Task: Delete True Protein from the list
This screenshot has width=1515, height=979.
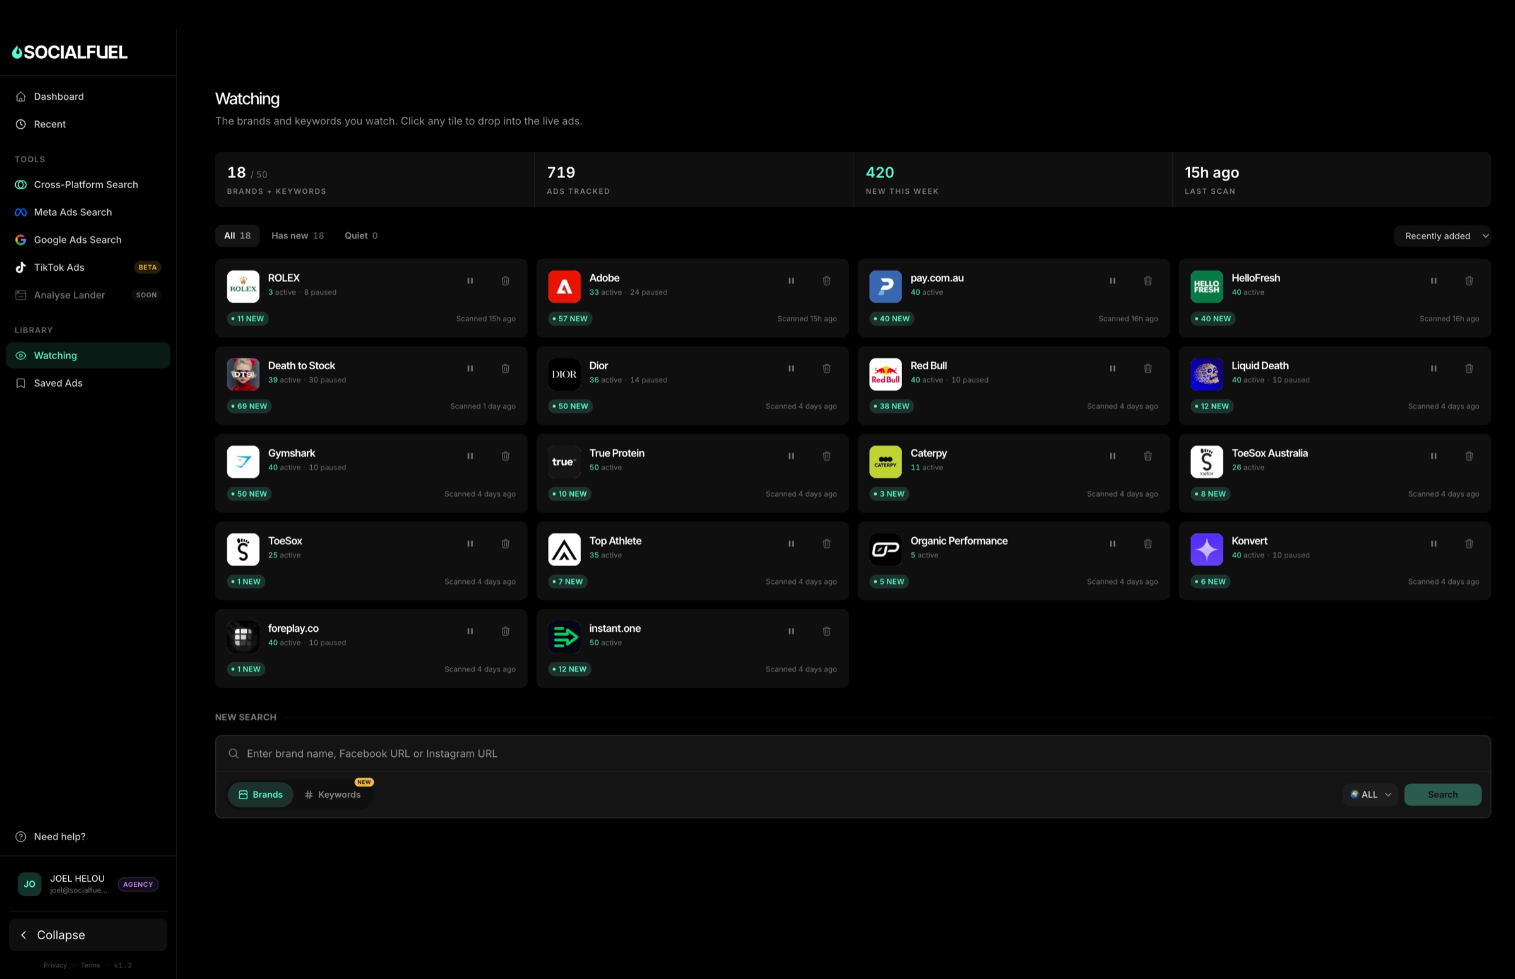Action: point(826,456)
